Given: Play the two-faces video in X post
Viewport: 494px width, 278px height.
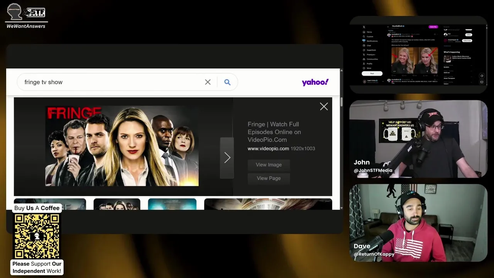Looking at the screenshot, I should [415, 60].
